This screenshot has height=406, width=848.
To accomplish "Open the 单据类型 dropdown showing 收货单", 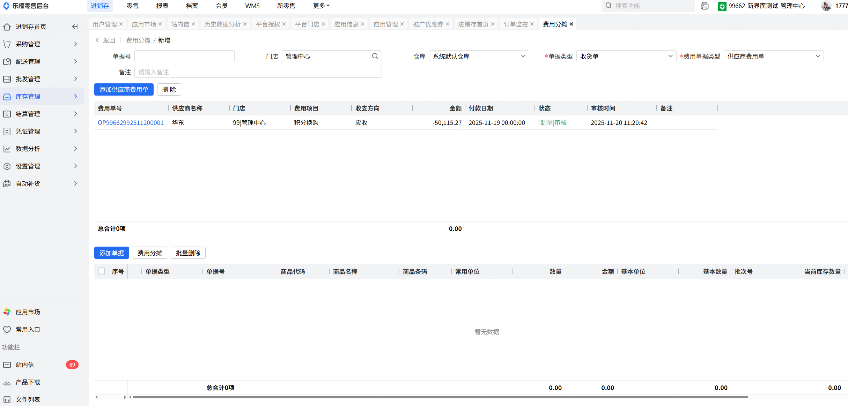I will click(626, 56).
